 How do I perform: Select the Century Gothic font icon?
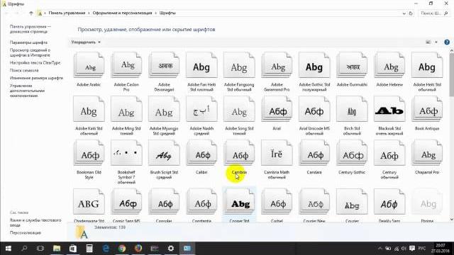coord(352,153)
